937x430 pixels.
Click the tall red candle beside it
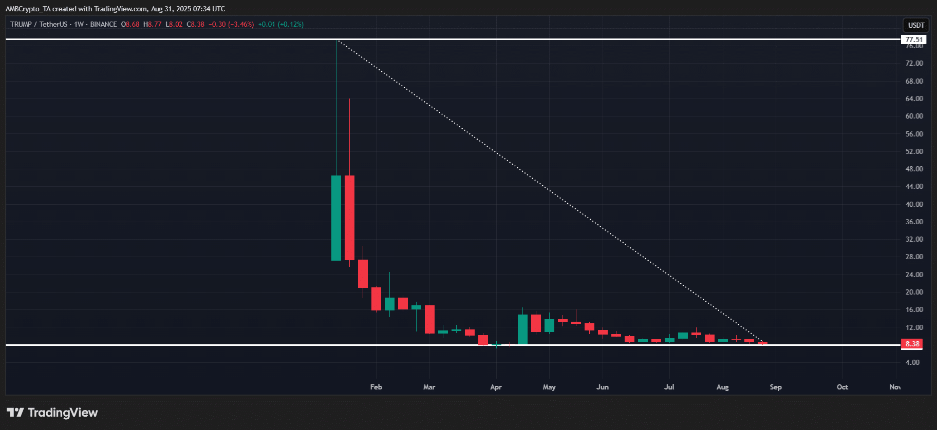349,218
